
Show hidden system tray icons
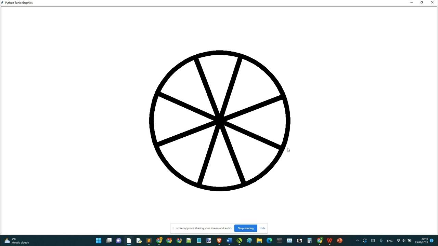[x=357, y=241]
